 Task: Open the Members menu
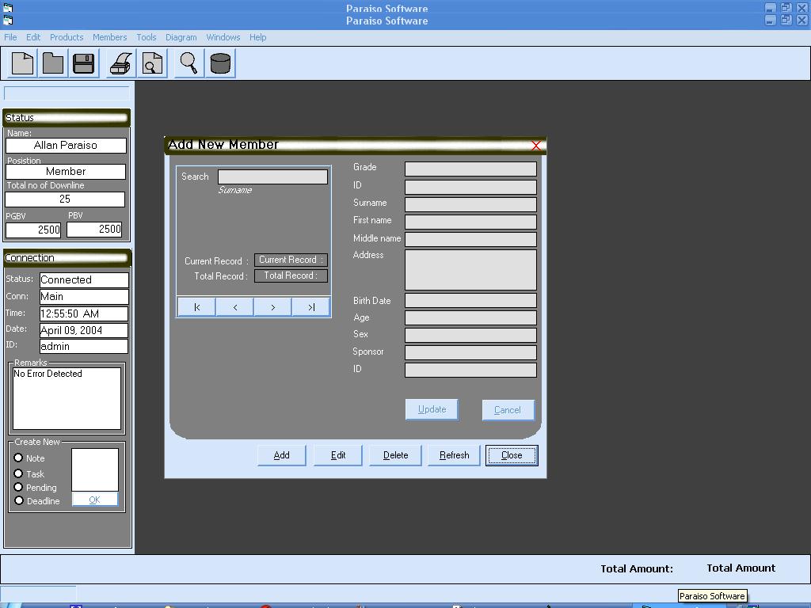coord(109,37)
